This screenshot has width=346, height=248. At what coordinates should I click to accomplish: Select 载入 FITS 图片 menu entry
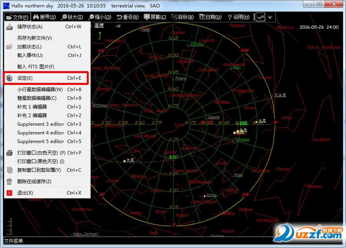(36, 67)
